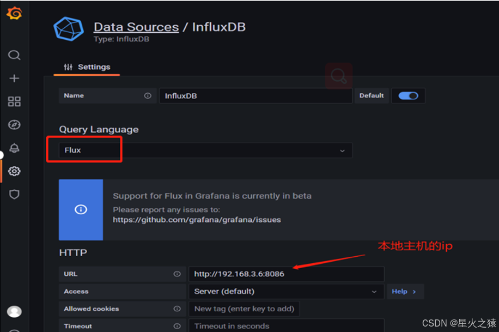The width and height of the screenshot is (499, 332).
Task: Open the Configuration gear icon
Action: click(x=14, y=171)
